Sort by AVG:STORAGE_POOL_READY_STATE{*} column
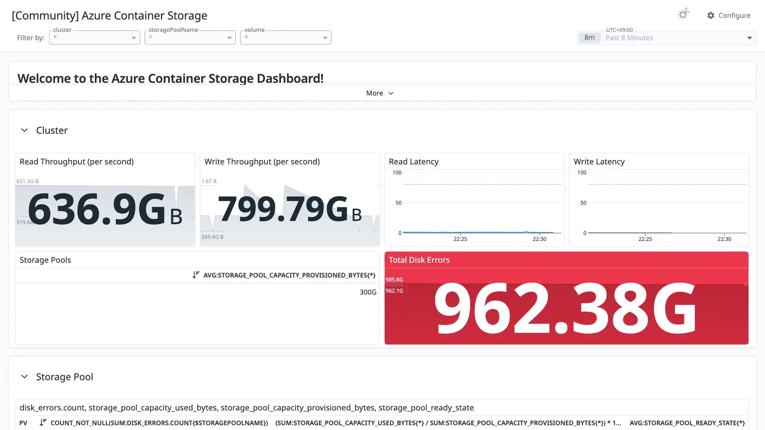Image resolution: width=765 pixels, height=430 pixels. (687, 423)
